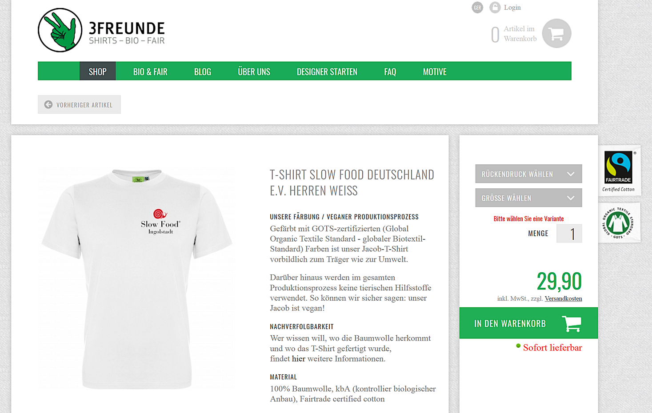This screenshot has height=413, width=652.
Task: Click the GER language selector icon
Action: pos(477,8)
